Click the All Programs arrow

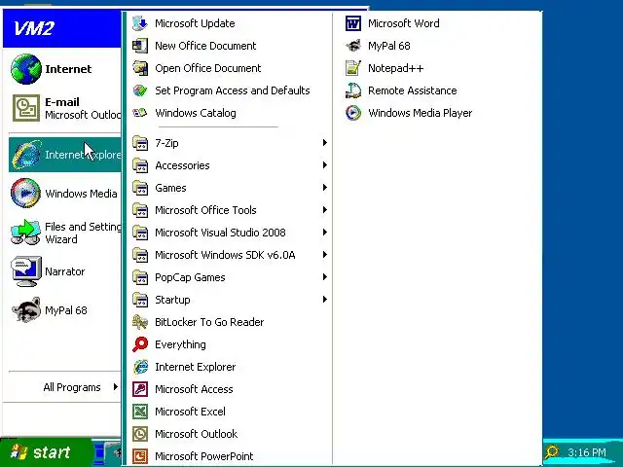115,387
